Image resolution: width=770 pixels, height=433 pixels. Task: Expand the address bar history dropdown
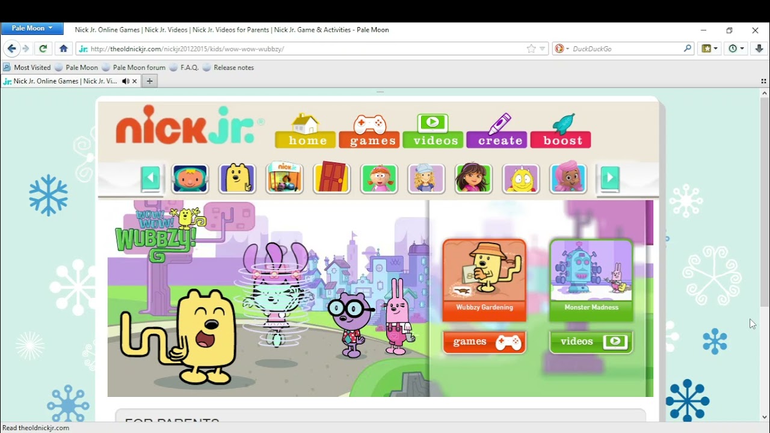click(x=543, y=49)
